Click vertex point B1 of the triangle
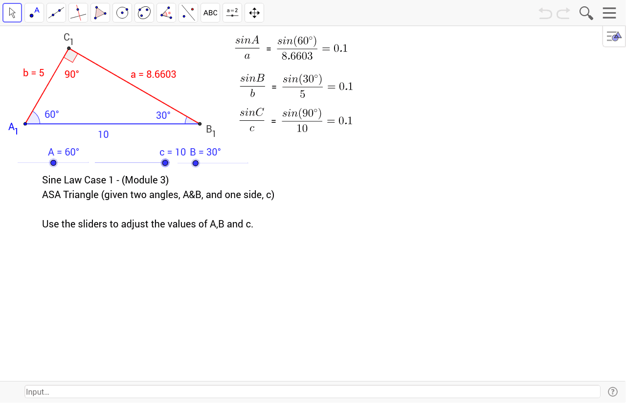The width and height of the screenshot is (626, 403). pyautogui.click(x=200, y=124)
